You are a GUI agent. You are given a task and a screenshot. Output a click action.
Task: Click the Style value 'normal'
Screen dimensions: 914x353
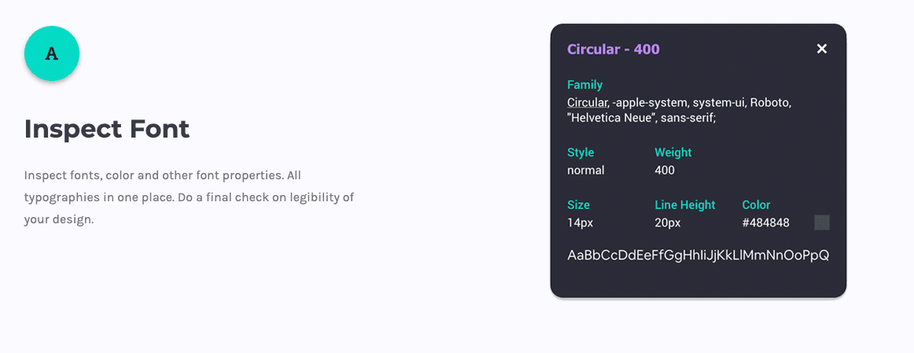586,170
